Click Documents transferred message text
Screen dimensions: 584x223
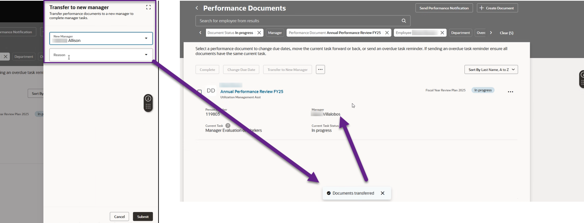pos(353,193)
